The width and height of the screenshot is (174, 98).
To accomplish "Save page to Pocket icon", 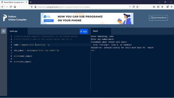I will (x=134, y=7).
